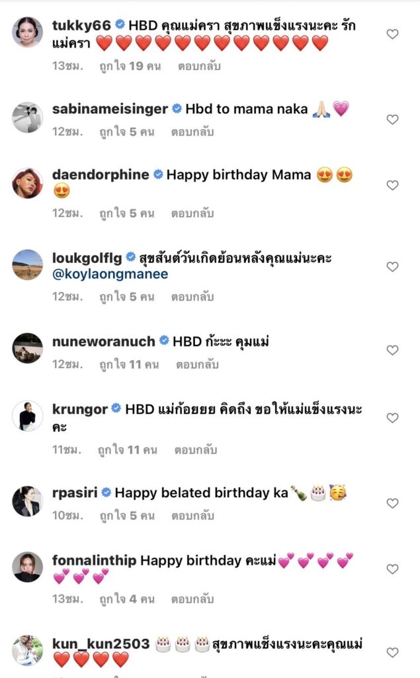Screen dimensions: 420x678
Task: Like tukky66's HBD comment with heart
Action: (392, 34)
